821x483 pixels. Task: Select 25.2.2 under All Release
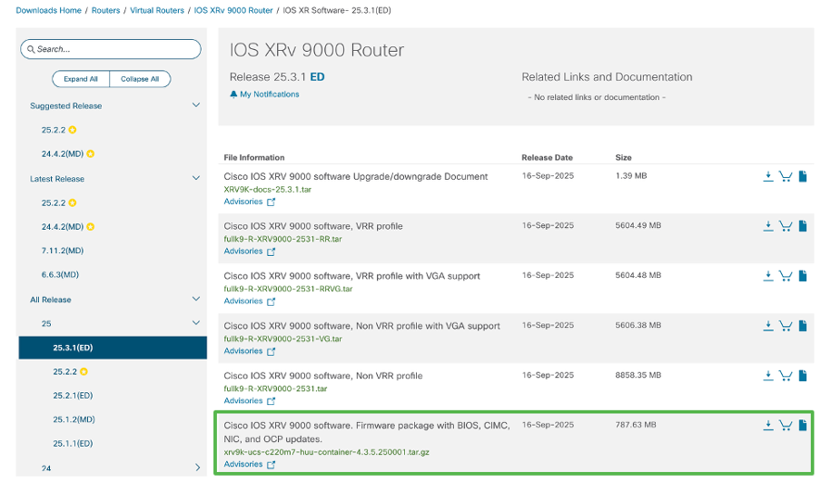pyautogui.click(x=64, y=372)
